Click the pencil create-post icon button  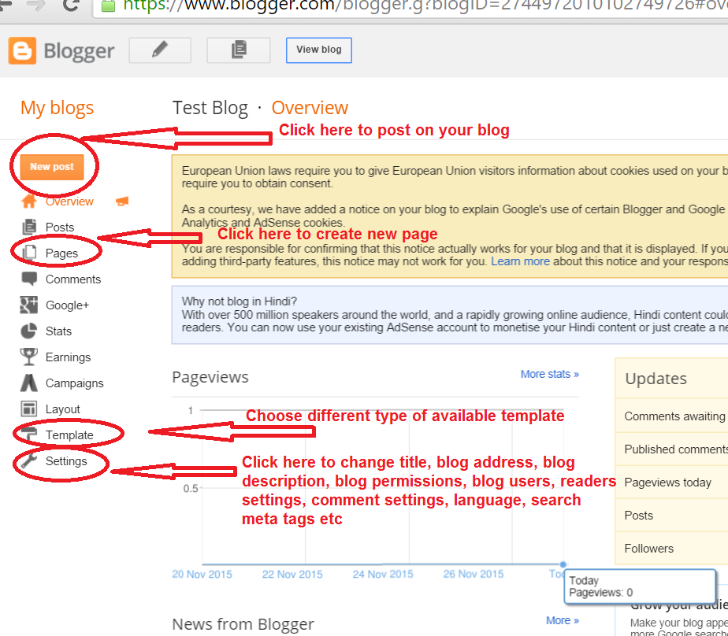point(160,50)
